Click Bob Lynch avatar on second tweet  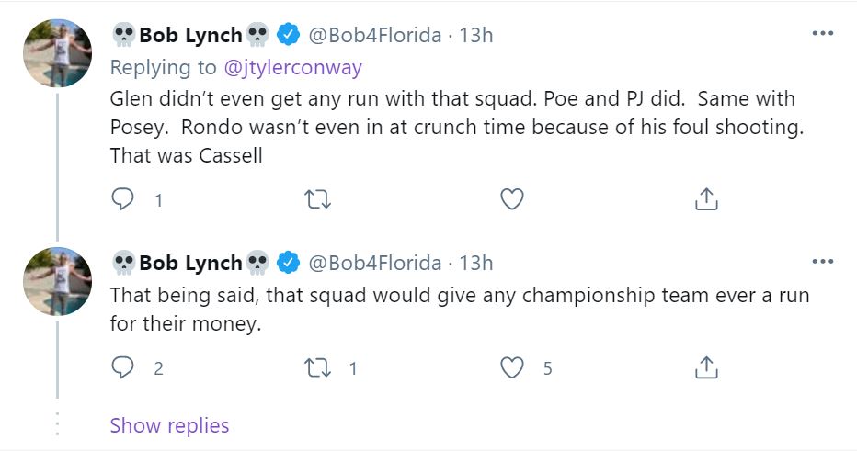(x=57, y=280)
